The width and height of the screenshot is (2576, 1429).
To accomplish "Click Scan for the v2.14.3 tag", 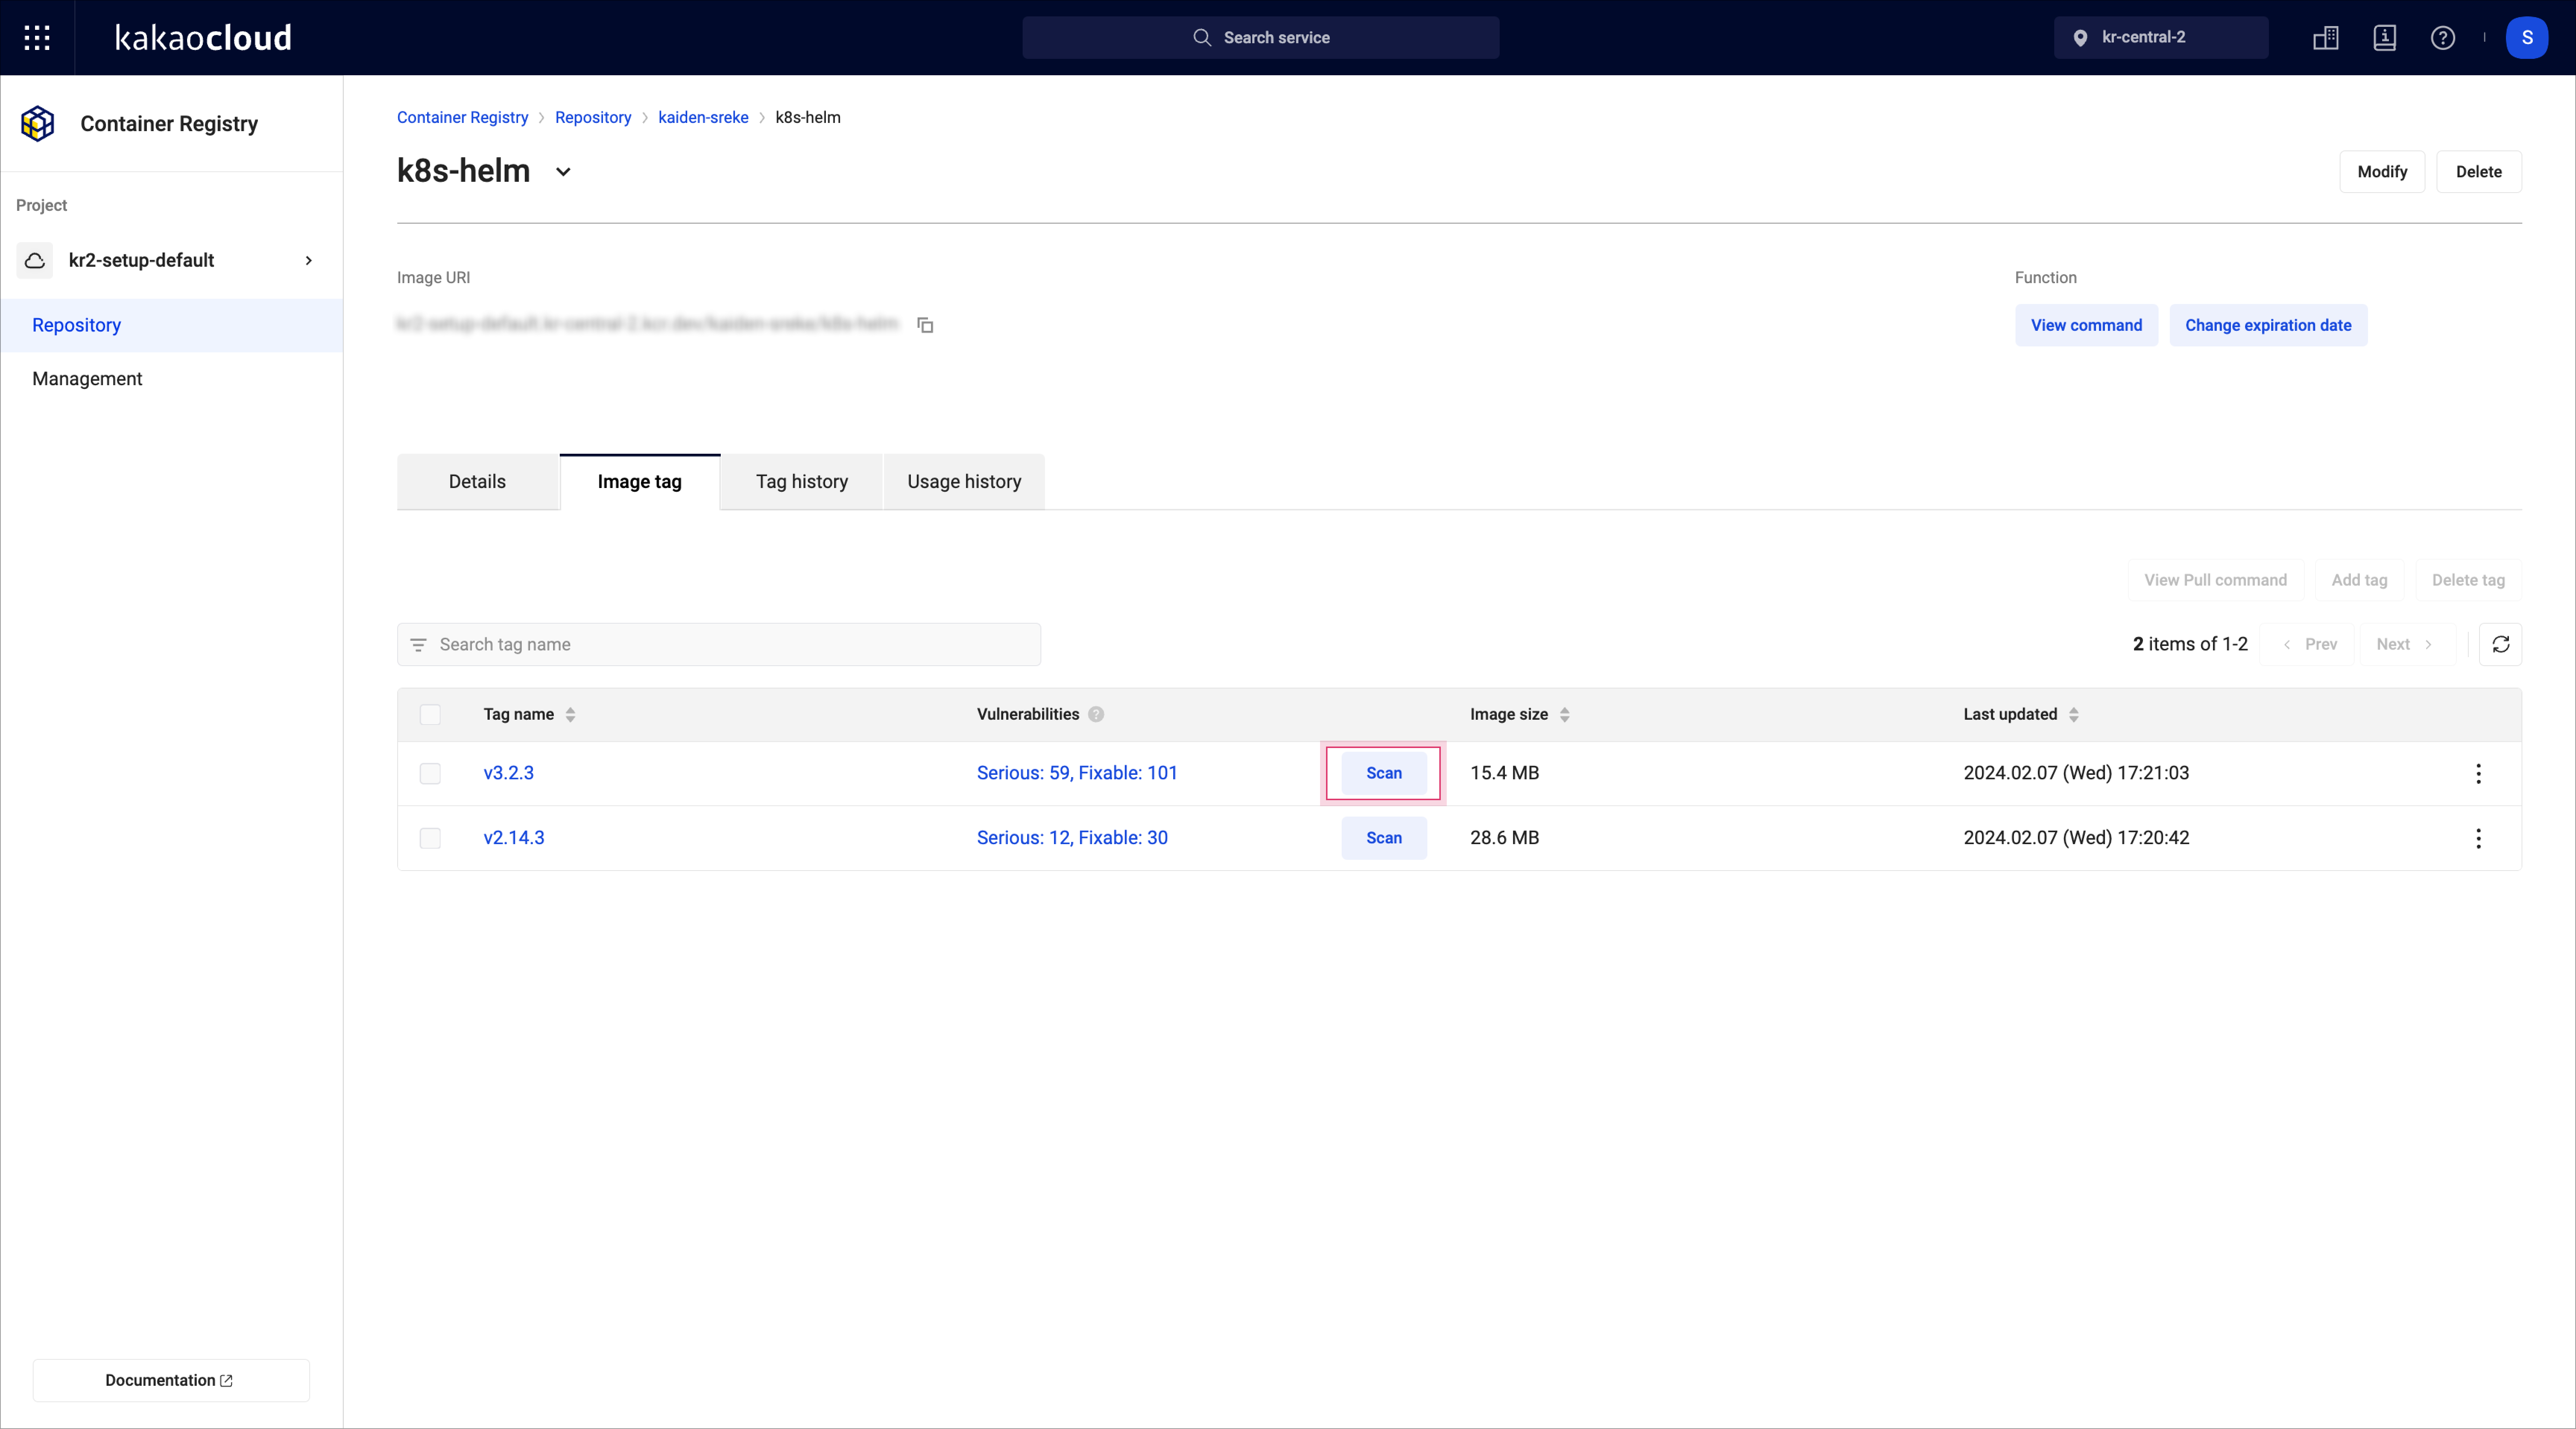I will [1384, 839].
